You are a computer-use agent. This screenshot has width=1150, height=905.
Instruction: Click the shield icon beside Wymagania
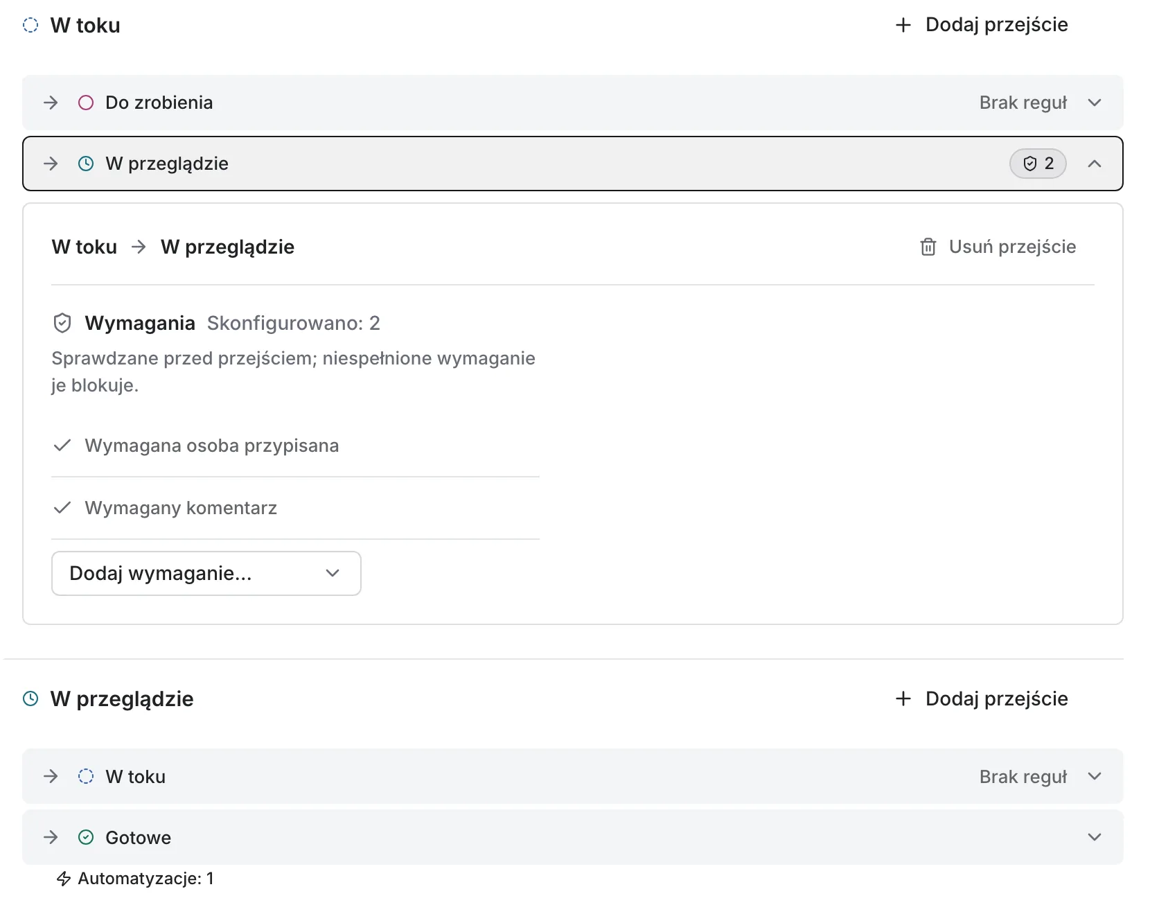62,323
